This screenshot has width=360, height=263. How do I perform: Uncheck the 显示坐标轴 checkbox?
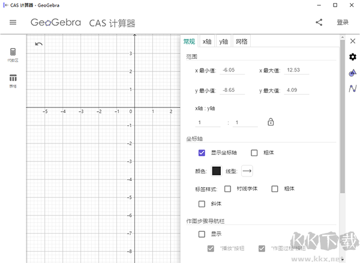[x=202, y=153]
